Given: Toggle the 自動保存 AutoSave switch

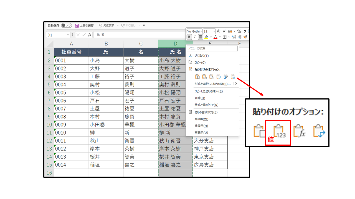Looking at the screenshot, I should 67,25.
